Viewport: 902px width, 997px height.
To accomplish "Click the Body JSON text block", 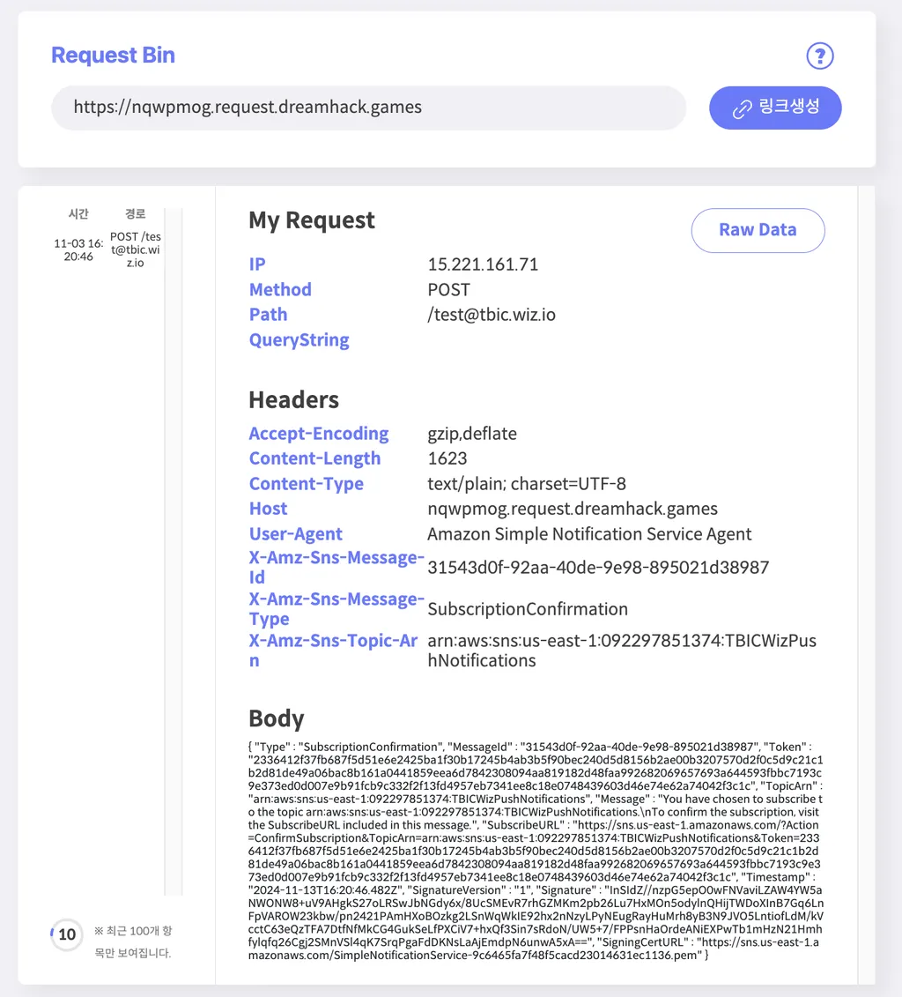I will 536,851.
